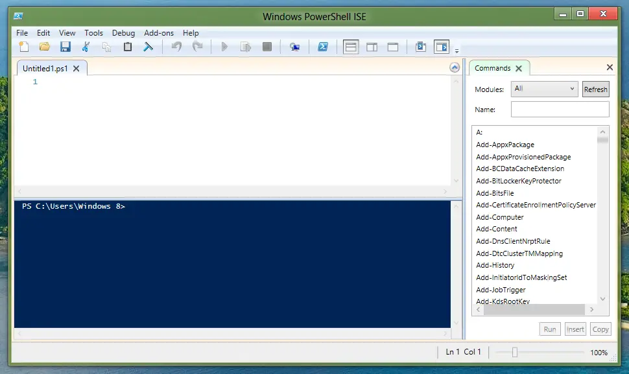Click the Undo arrow icon
This screenshot has height=374, width=629.
pyautogui.click(x=176, y=47)
